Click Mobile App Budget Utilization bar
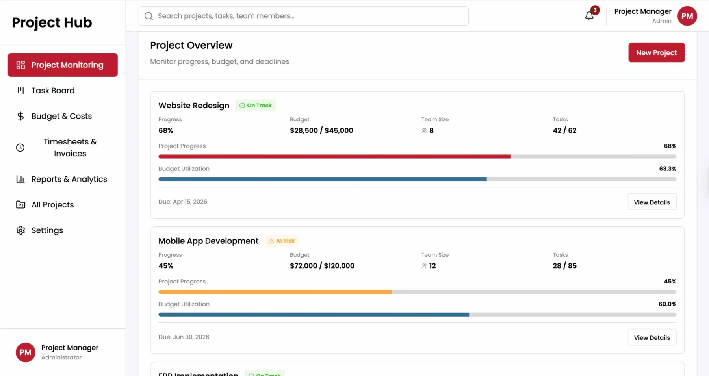Viewport: 709px width, 376px height. click(x=417, y=315)
